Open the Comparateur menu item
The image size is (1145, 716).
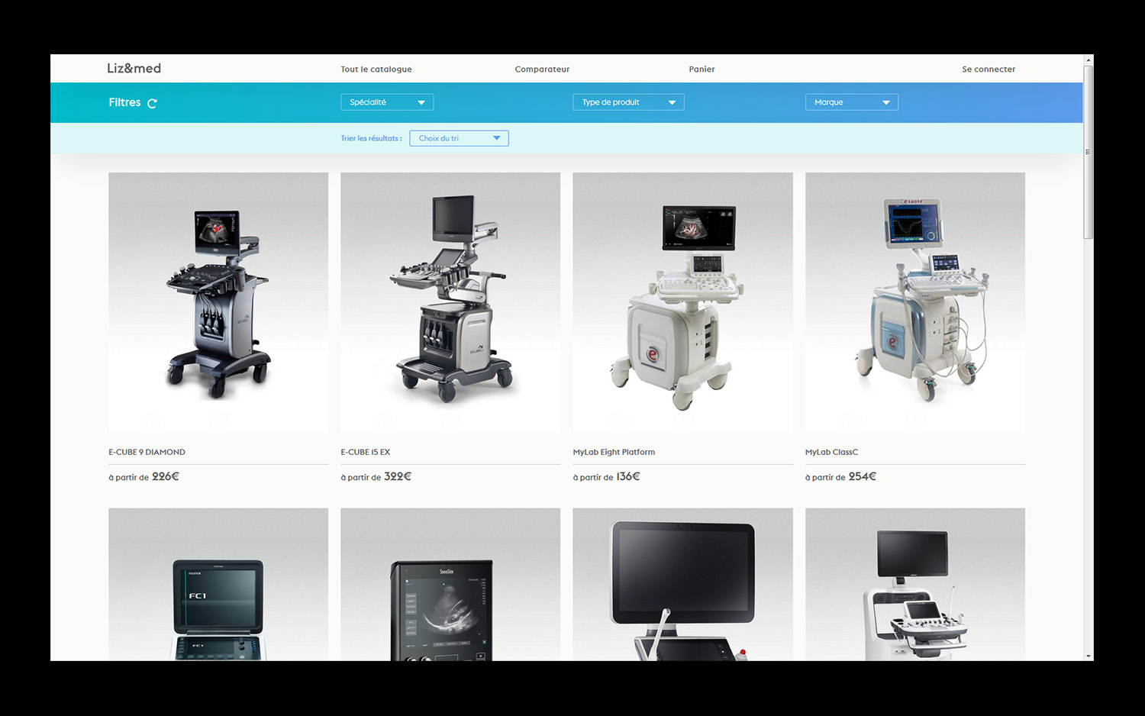pos(542,69)
